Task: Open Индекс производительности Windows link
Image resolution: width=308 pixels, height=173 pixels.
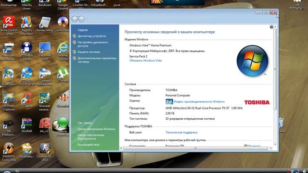Action: pos(199,101)
